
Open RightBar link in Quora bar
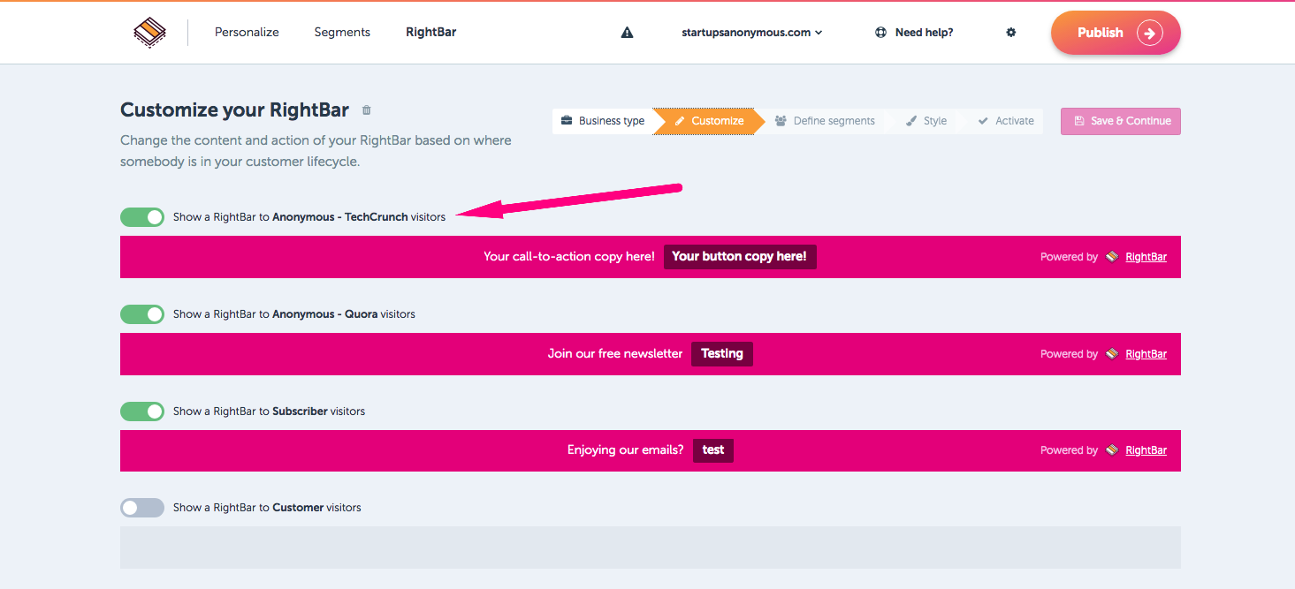[x=1146, y=354]
